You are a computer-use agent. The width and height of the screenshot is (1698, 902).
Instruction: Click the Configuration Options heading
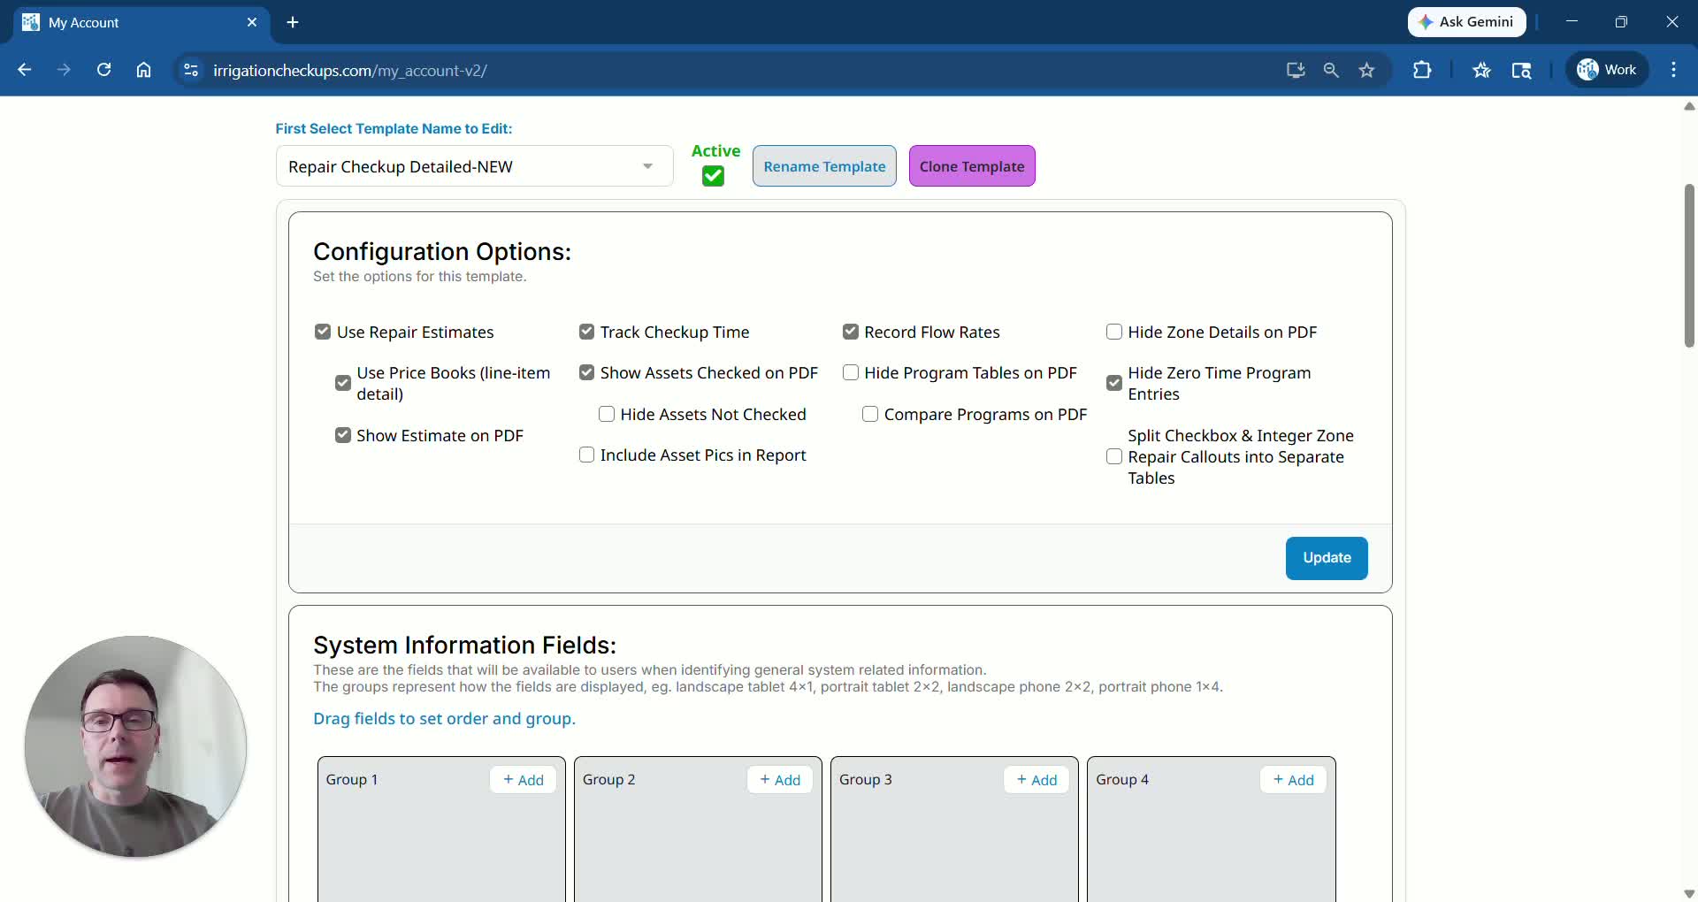442,252
